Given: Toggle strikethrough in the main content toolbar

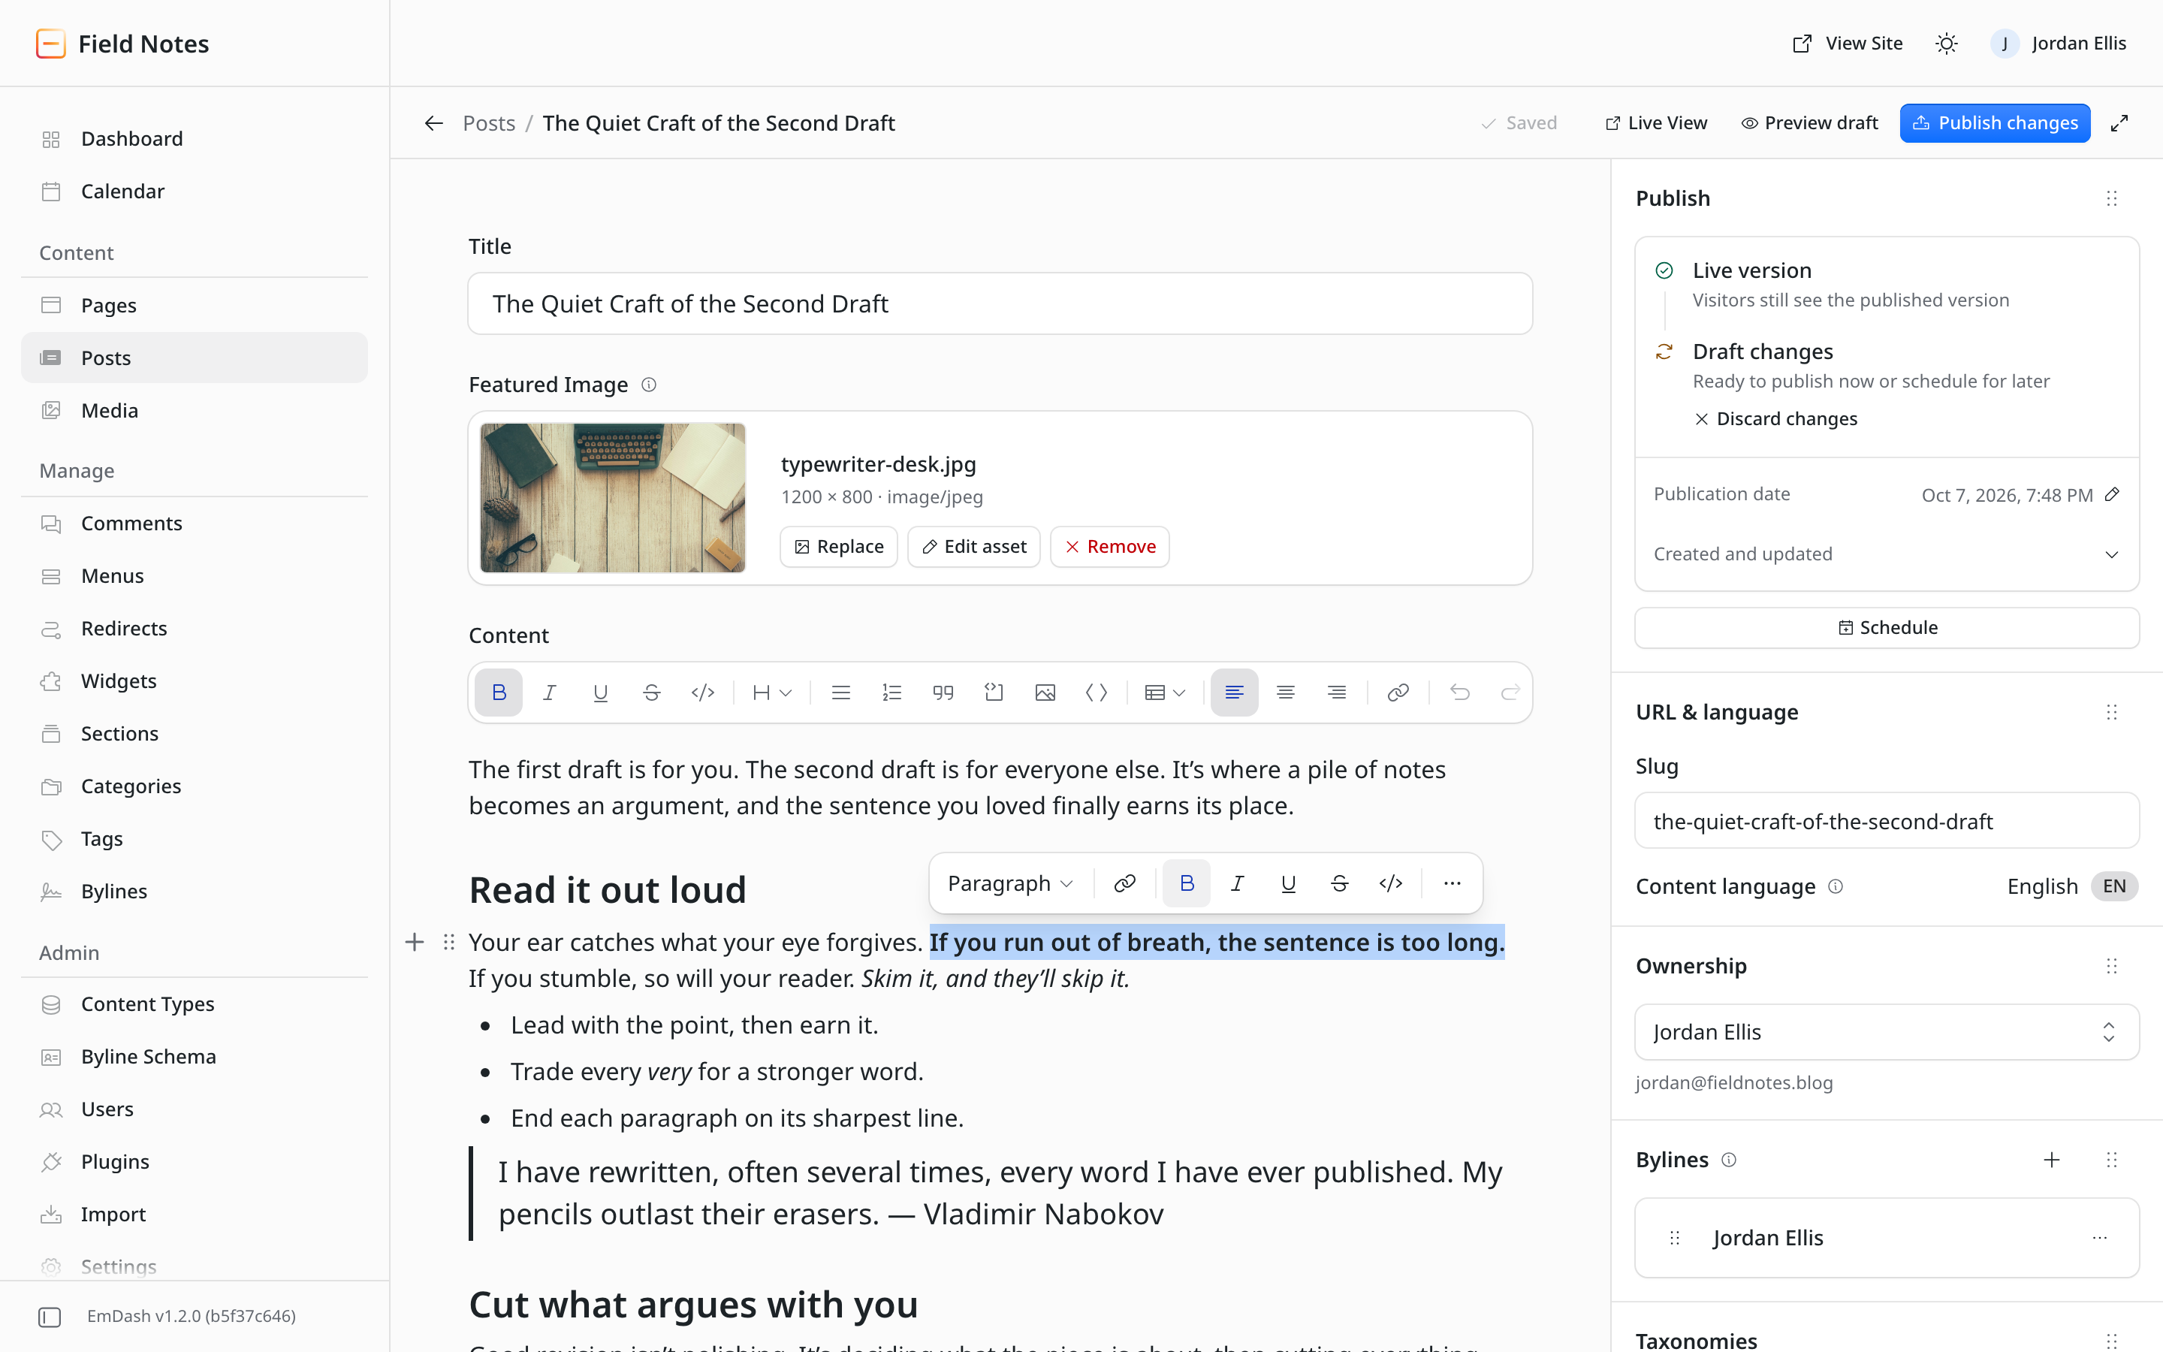Looking at the screenshot, I should coord(652,692).
